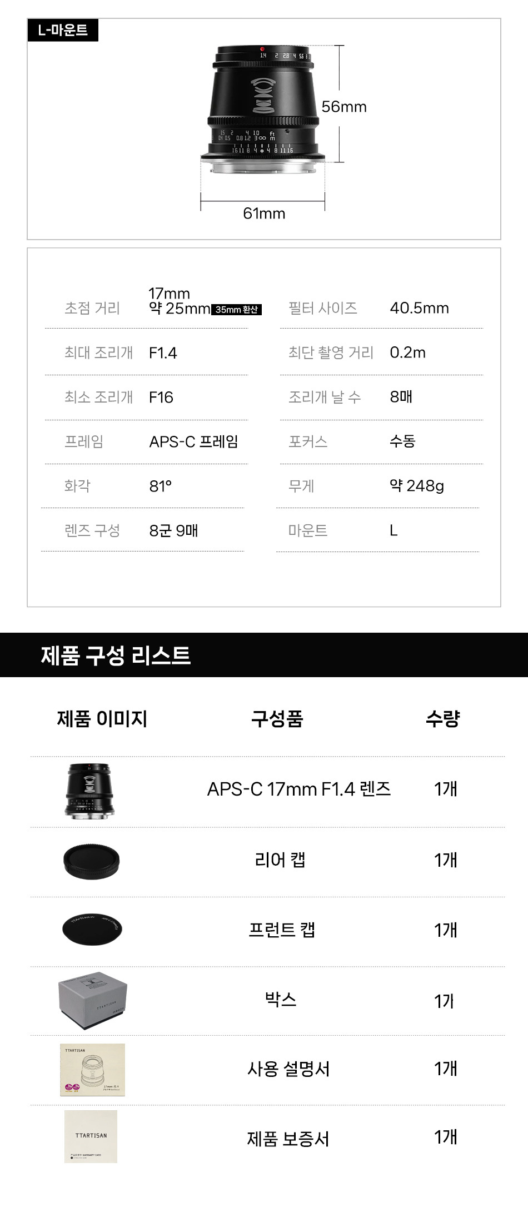528x1212 pixels.
Task: Click the 무게 약 248g value
Action: click(416, 486)
